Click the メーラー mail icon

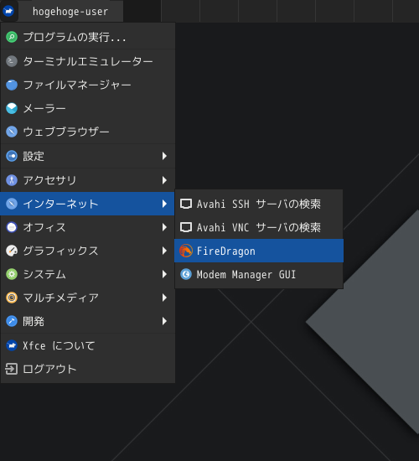pos(12,108)
